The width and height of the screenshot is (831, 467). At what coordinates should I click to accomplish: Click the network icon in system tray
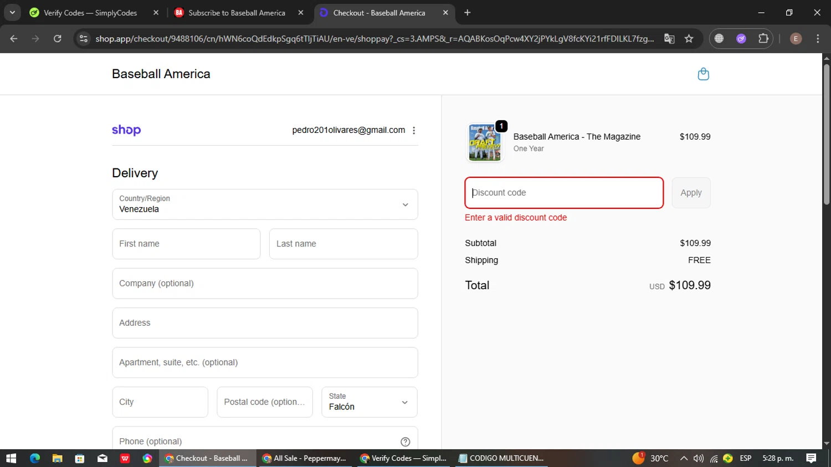point(714,458)
